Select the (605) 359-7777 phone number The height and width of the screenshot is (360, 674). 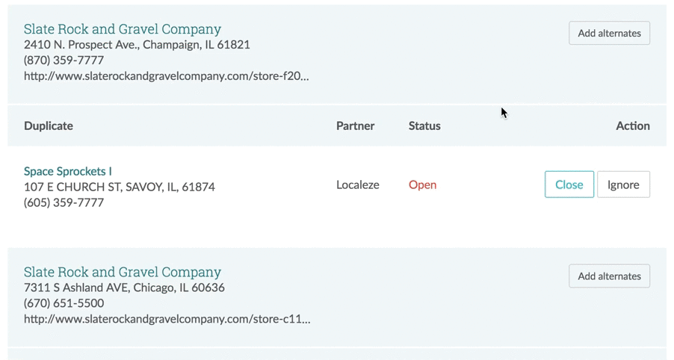[x=64, y=203]
